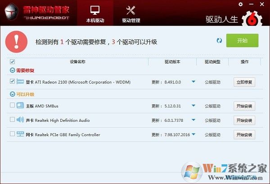270x184 pixels.
Task: Open version dropdown for 8.491.0.0
Action: (x=193, y=81)
